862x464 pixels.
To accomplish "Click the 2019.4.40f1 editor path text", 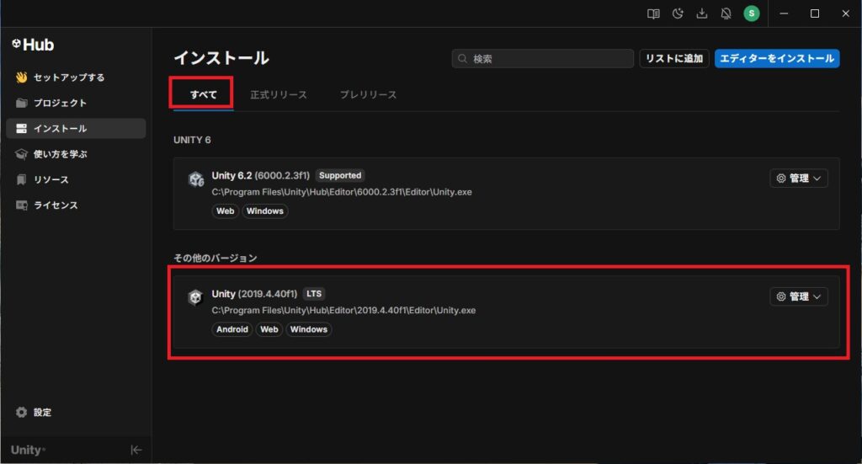I will click(343, 311).
